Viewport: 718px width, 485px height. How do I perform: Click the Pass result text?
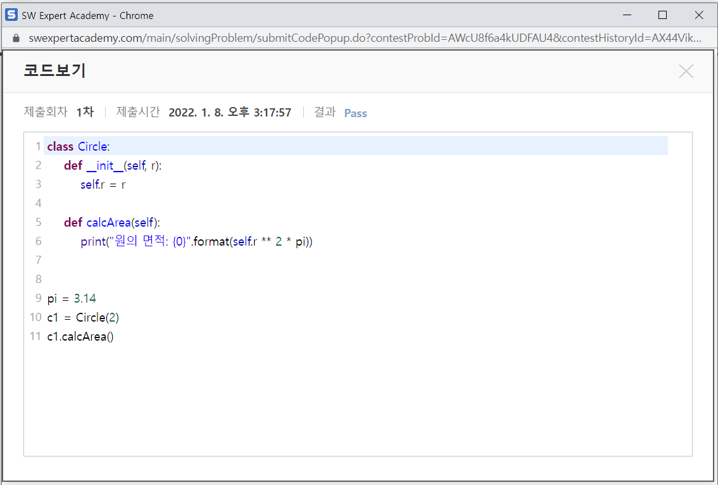pos(355,113)
